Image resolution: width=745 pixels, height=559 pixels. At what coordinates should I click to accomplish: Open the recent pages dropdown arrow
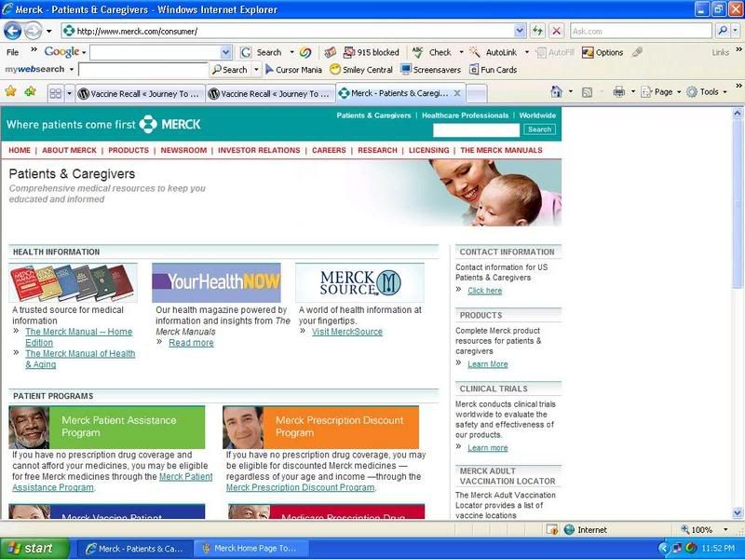[49, 32]
